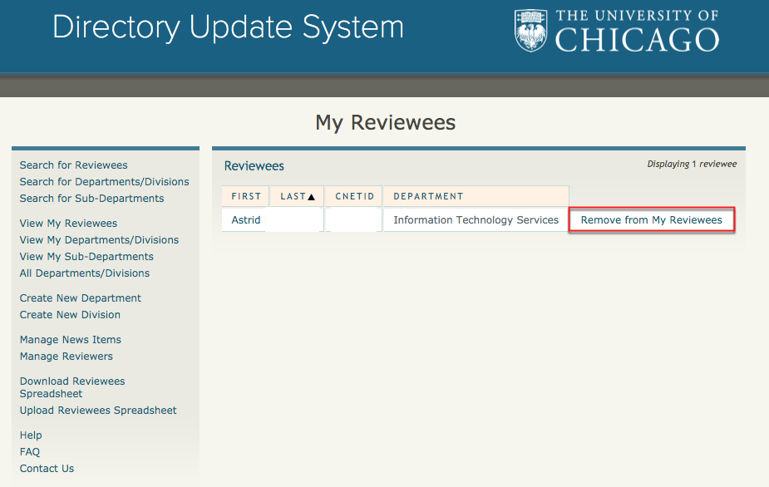Viewport: 769px width, 487px height.
Task: Open View My Sub-Departments
Action: [x=86, y=257]
